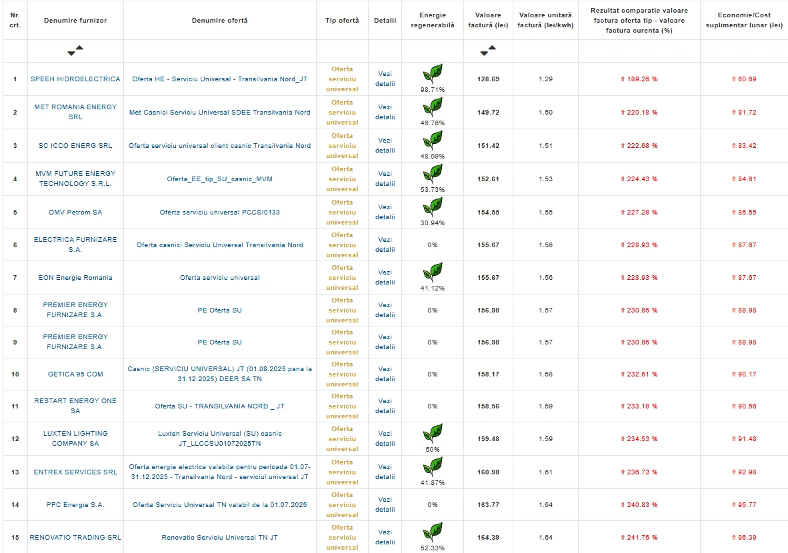Open Vezi detalii for OMV Petrom offer
Screen dimensions: 788x553
pos(385,212)
